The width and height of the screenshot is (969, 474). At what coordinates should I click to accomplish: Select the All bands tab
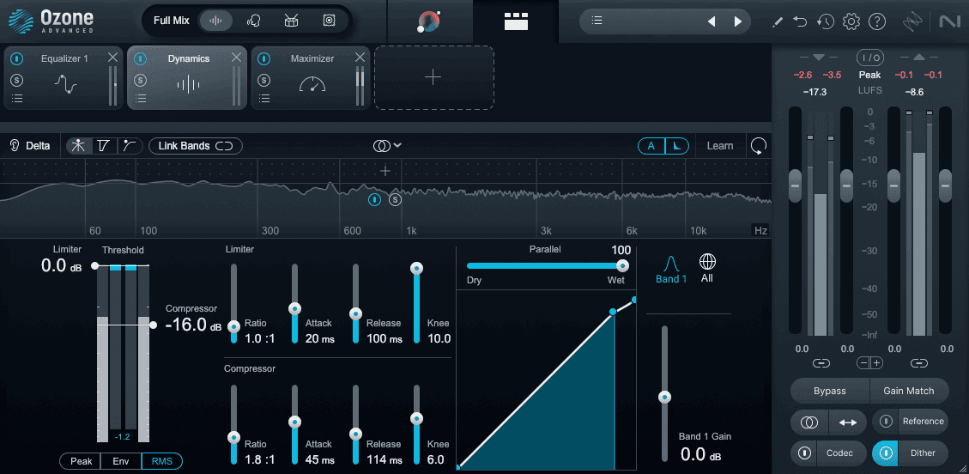point(707,269)
